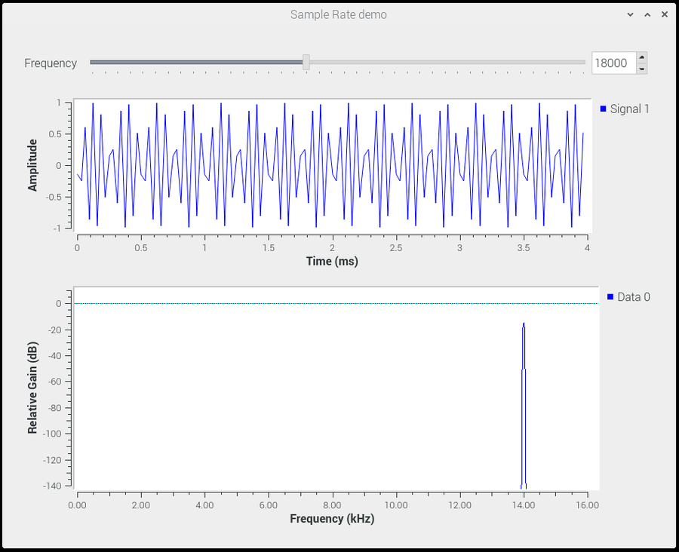Click the Frequency (kHz) axis label
The image size is (679, 552).
tap(332, 519)
